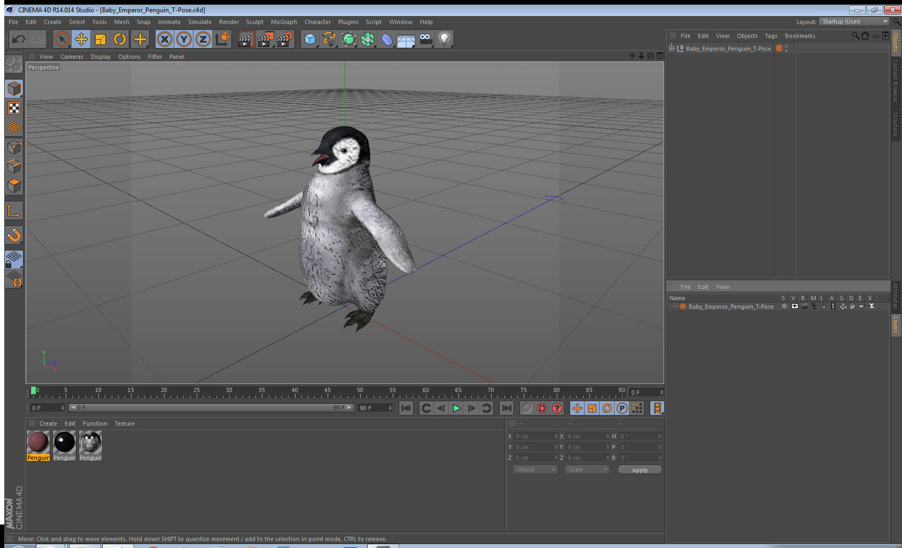Open the MoGraph array modeling icon
The image size is (902, 548).
(368, 39)
